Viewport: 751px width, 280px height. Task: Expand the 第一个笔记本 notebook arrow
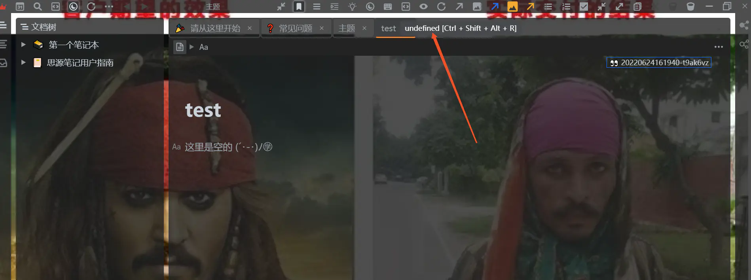(23, 45)
